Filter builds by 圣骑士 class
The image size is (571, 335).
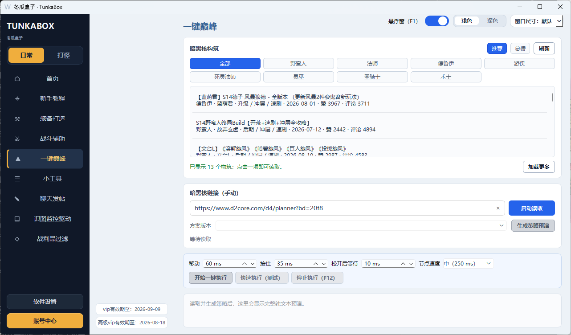pos(372,77)
